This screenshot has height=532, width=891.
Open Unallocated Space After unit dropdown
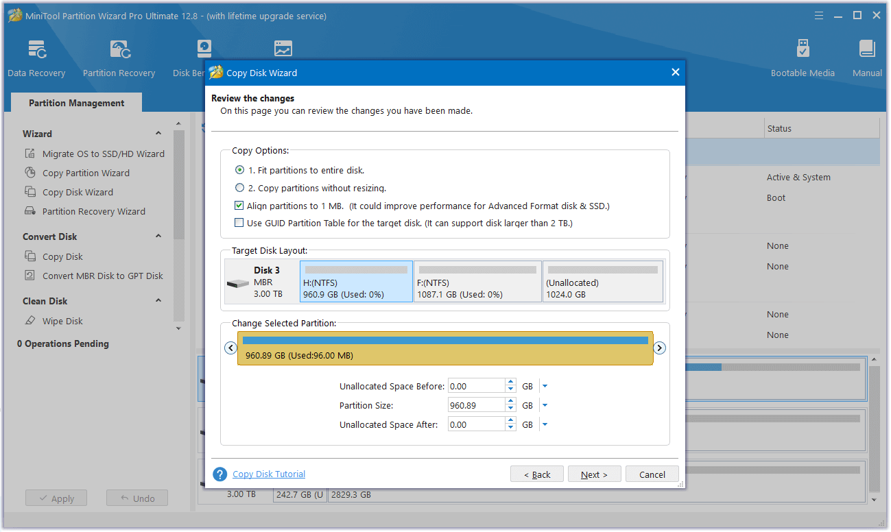coord(545,425)
